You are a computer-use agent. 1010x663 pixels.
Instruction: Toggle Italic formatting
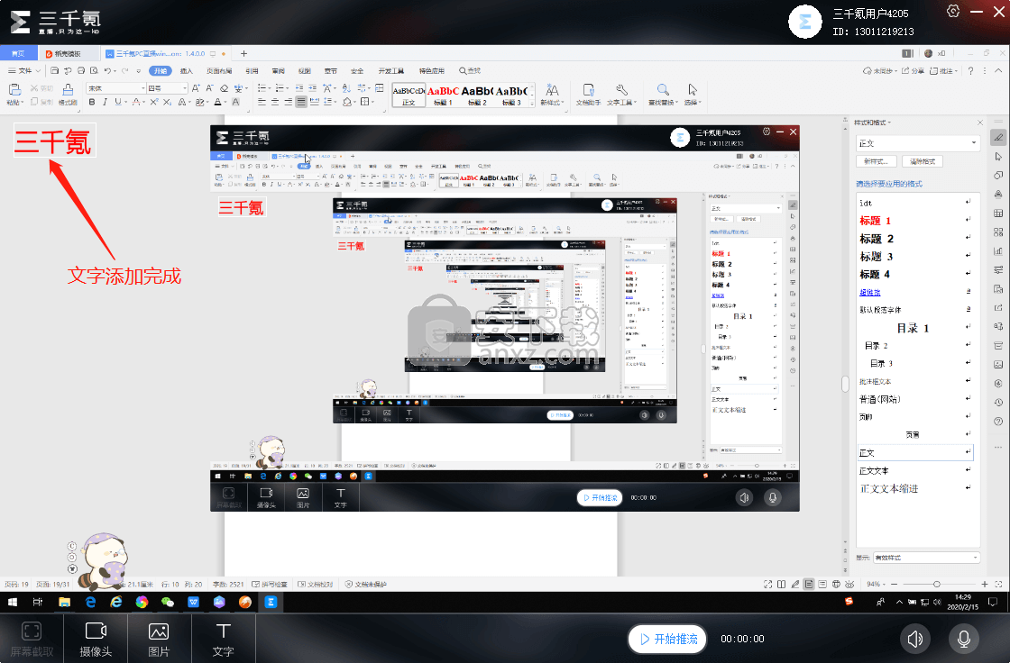tap(105, 102)
